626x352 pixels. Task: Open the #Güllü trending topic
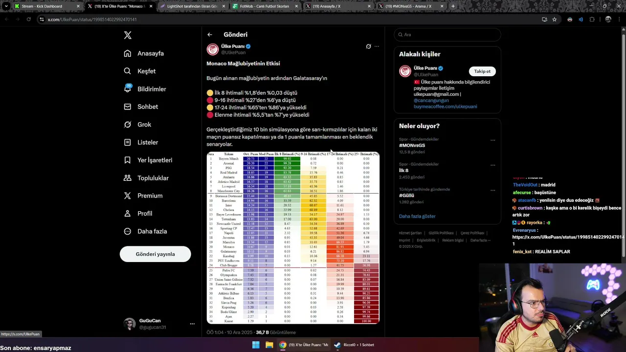(407, 196)
